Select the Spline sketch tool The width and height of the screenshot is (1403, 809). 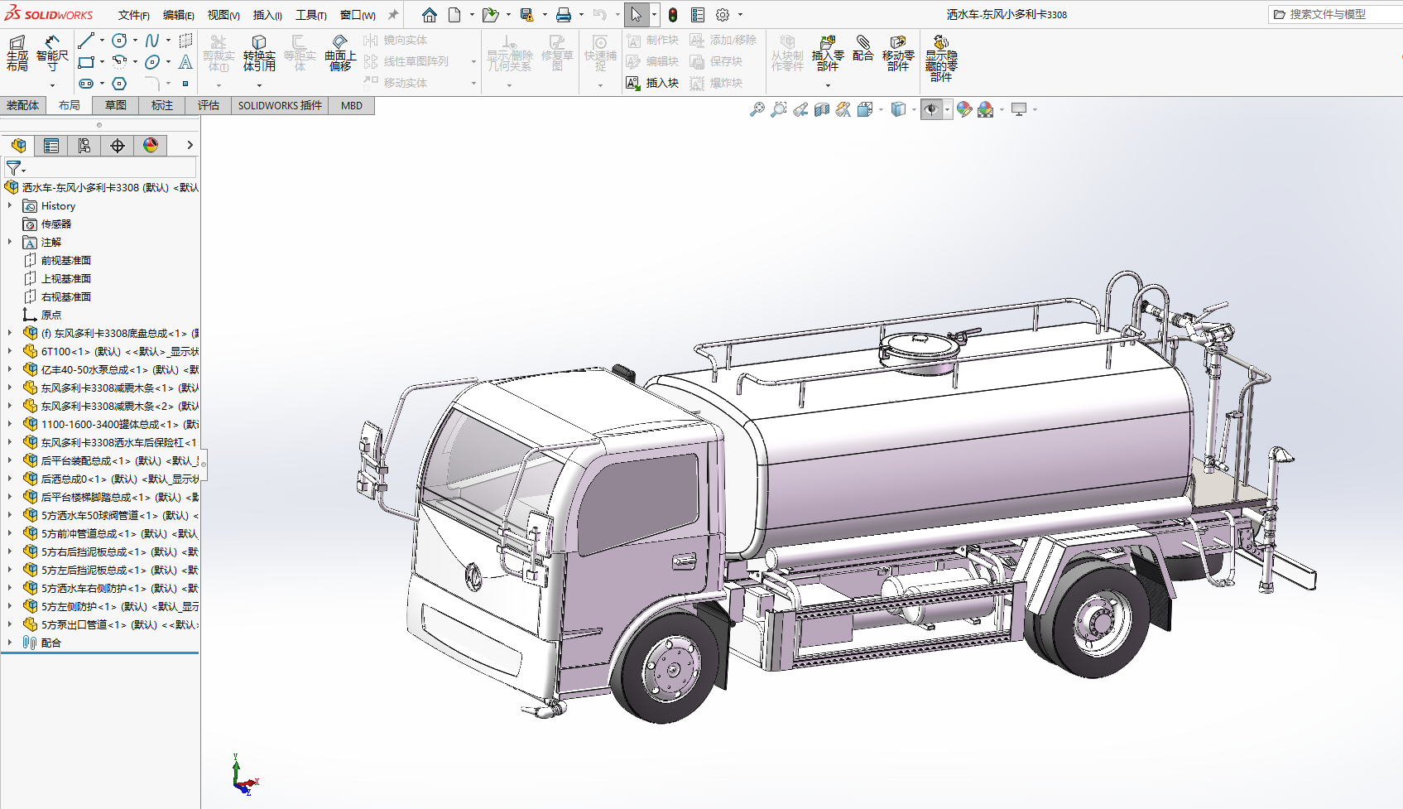[x=152, y=41]
